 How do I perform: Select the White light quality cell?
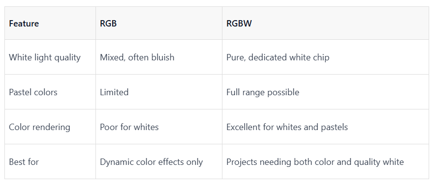pyautogui.click(x=50, y=57)
